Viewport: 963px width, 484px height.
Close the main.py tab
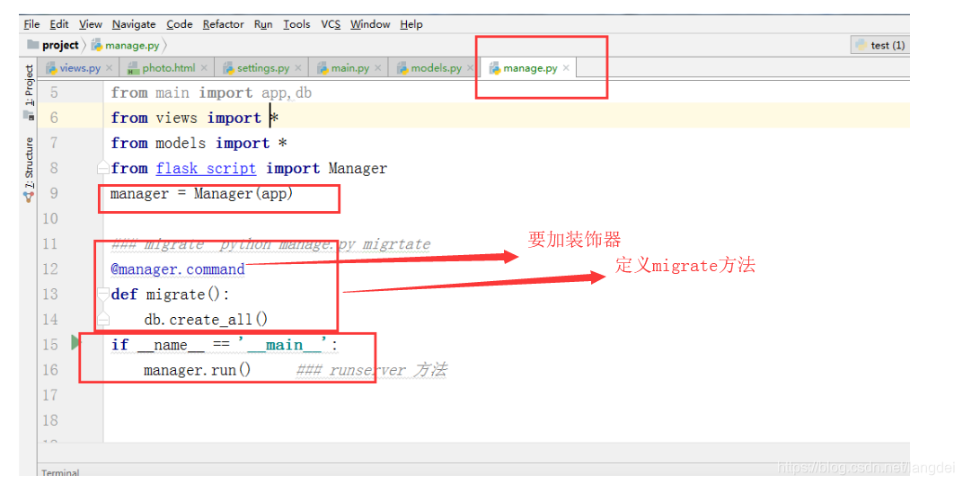click(377, 68)
